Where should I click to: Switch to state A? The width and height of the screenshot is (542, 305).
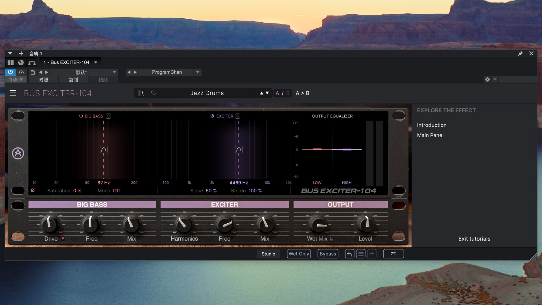coord(277,93)
